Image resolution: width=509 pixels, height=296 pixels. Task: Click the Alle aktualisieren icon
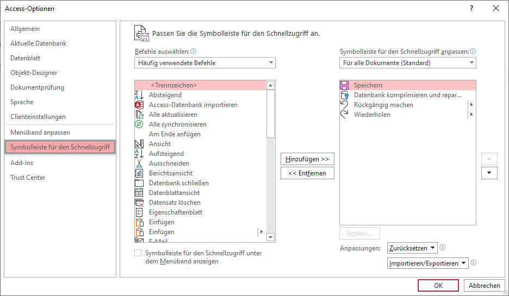[139, 115]
